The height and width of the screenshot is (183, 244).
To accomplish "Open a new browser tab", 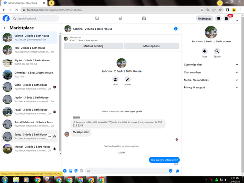I will 51,3.
